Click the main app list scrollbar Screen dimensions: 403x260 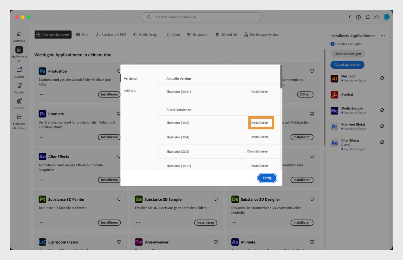tap(325, 97)
